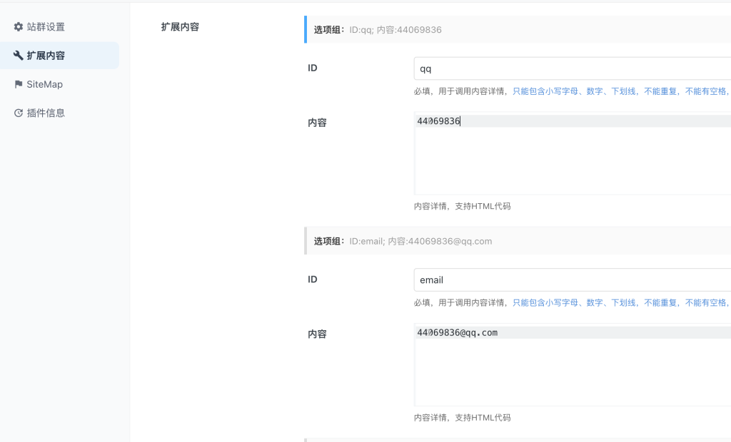The width and height of the screenshot is (731, 442).
Task: Click the circular icon beside 插件信息
Action: [19, 113]
